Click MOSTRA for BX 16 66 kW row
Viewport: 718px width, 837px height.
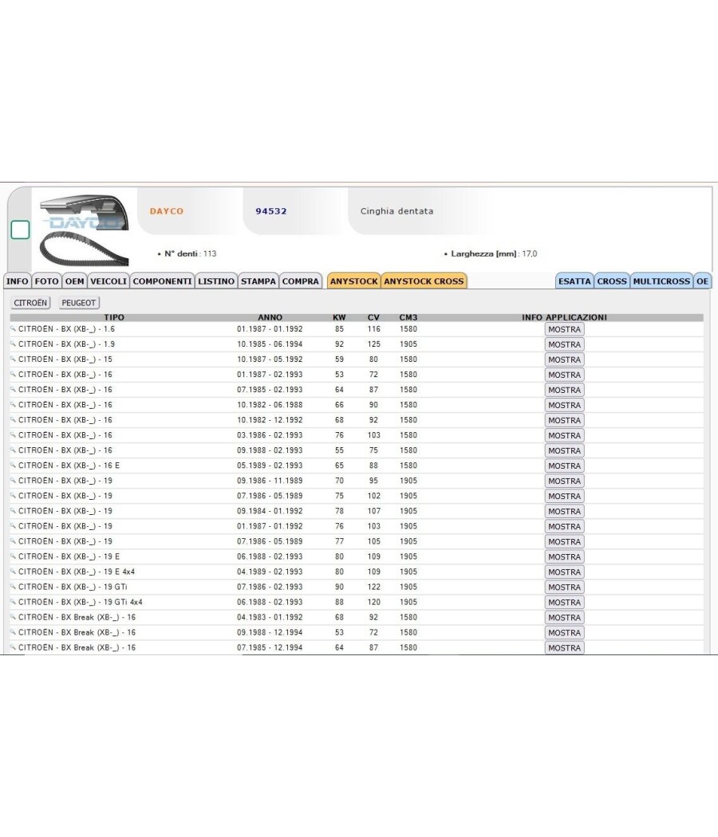[x=564, y=405]
